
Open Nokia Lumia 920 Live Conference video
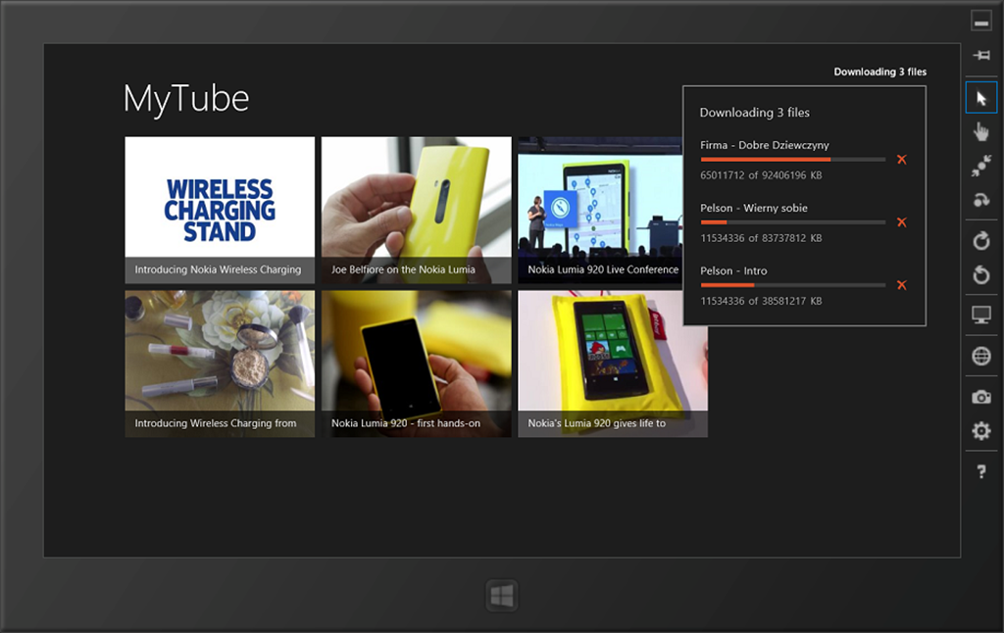coord(600,210)
